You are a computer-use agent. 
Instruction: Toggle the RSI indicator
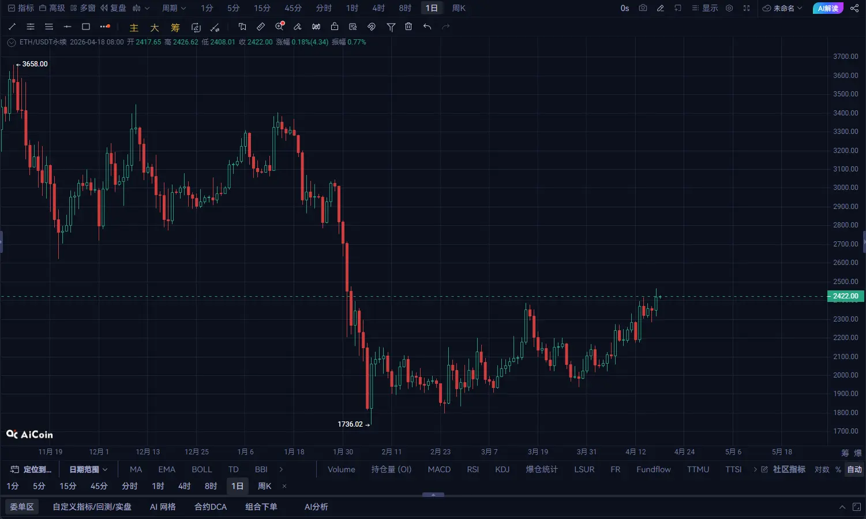coord(473,469)
